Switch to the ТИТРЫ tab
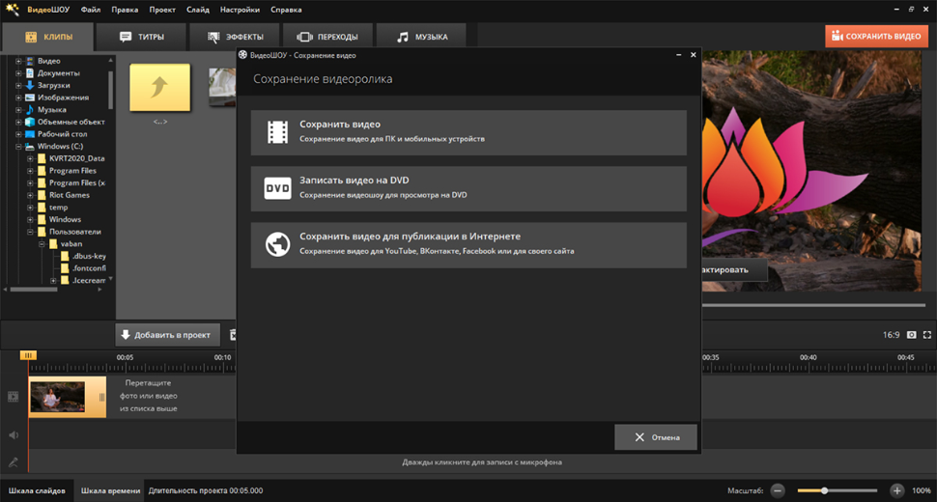The height and width of the screenshot is (502, 937). coord(142,37)
